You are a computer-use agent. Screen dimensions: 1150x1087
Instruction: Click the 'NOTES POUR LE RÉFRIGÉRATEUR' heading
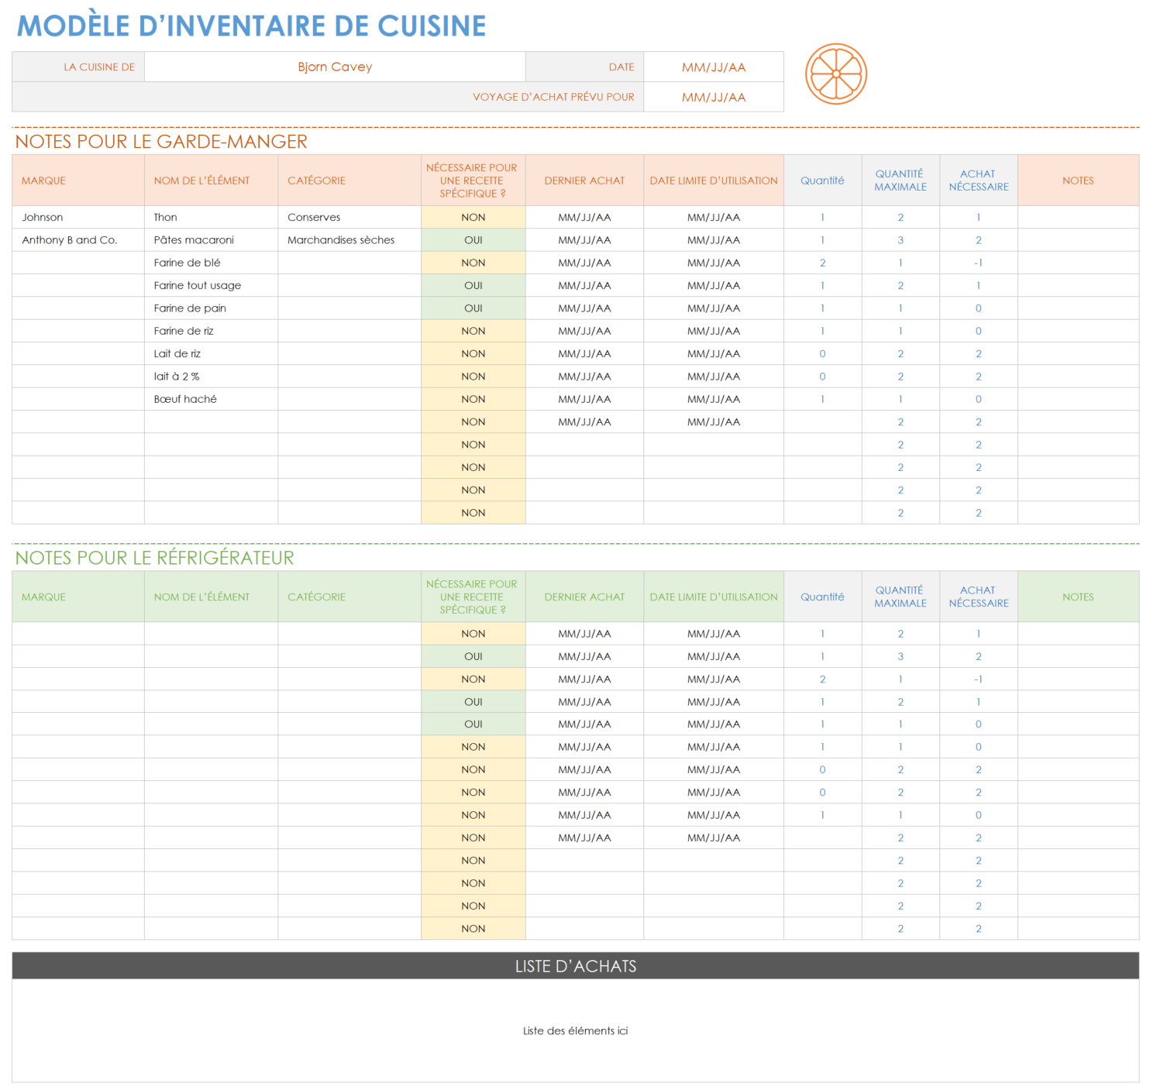click(x=155, y=558)
